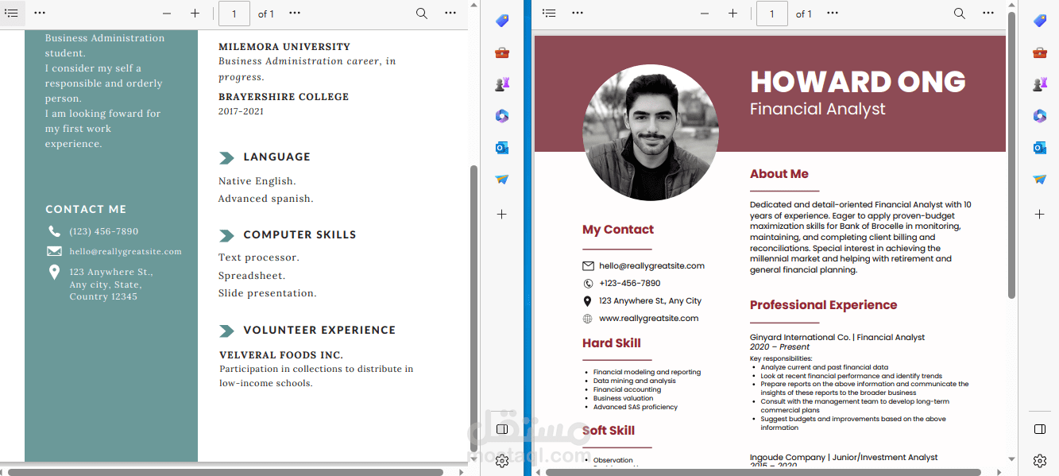Open contents-side ellipsis menu in Howard Ong PDF toolbar
This screenshot has height=476, width=1059.
click(578, 14)
